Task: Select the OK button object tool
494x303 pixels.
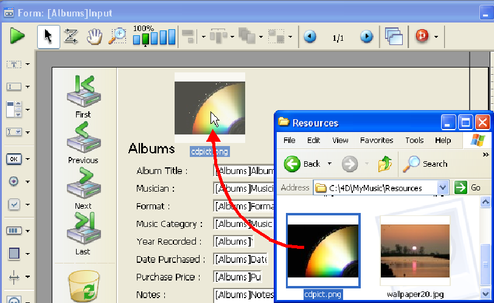Action: tap(14, 159)
